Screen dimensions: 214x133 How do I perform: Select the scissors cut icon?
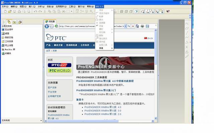(44, 12)
